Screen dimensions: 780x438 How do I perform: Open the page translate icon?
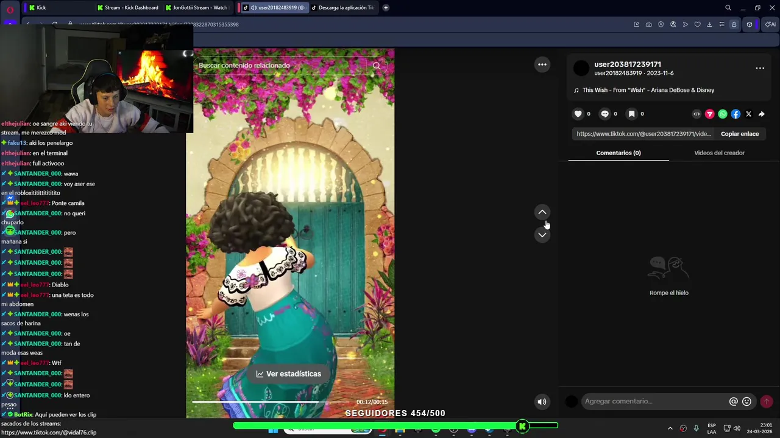click(x=673, y=24)
